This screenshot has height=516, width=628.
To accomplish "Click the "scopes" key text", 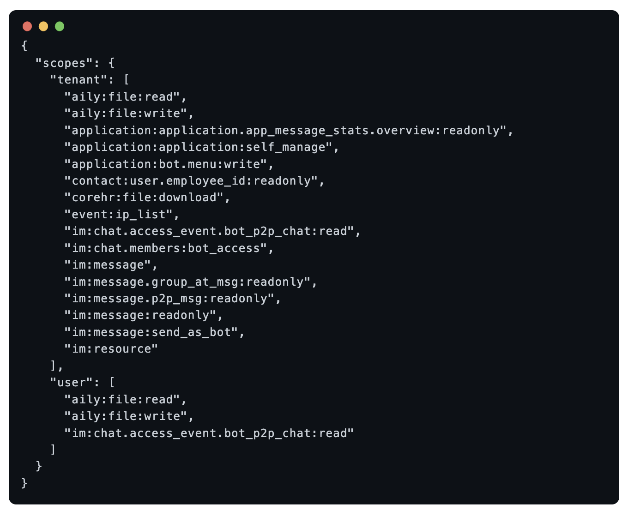I will pyautogui.click(x=64, y=63).
